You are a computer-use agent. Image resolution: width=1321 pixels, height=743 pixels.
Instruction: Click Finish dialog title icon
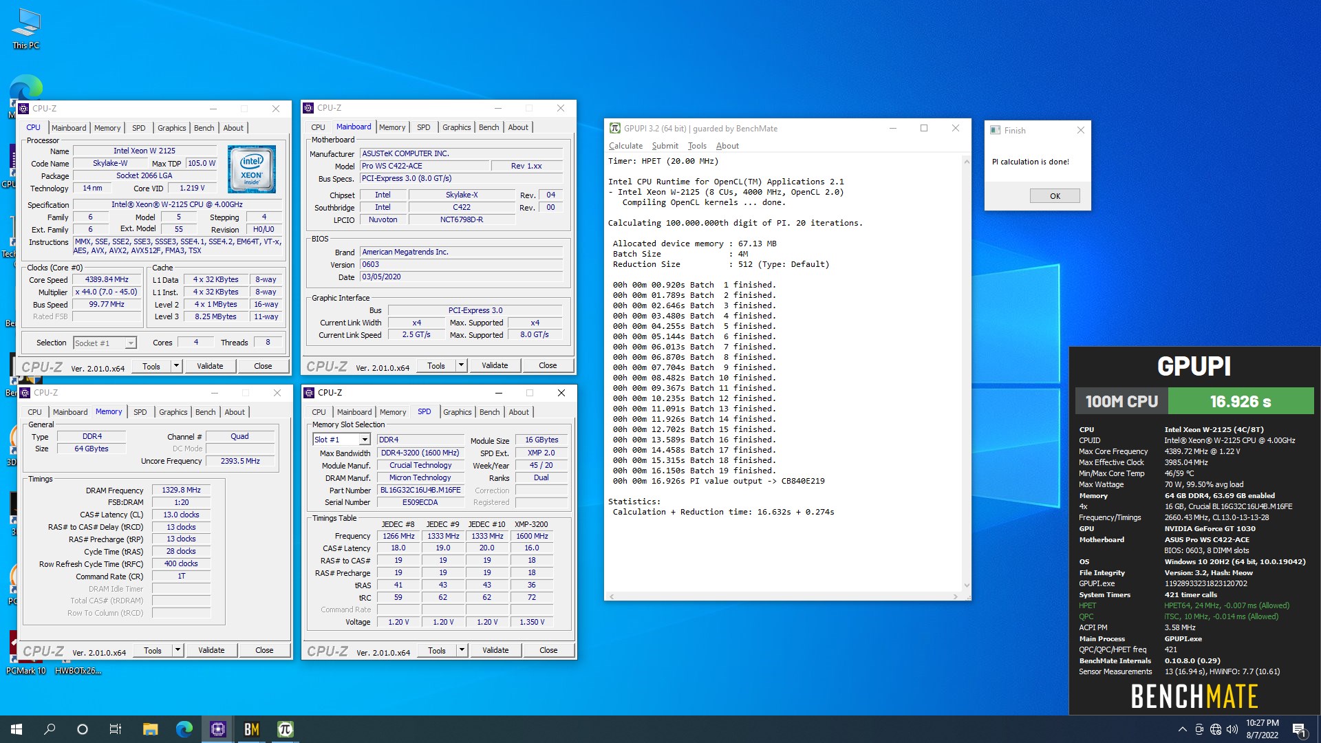pyautogui.click(x=995, y=130)
